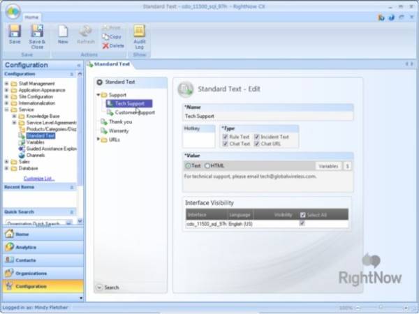Select the Standard Text document tab
Screen dimensions: 419x314
(110, 64)
